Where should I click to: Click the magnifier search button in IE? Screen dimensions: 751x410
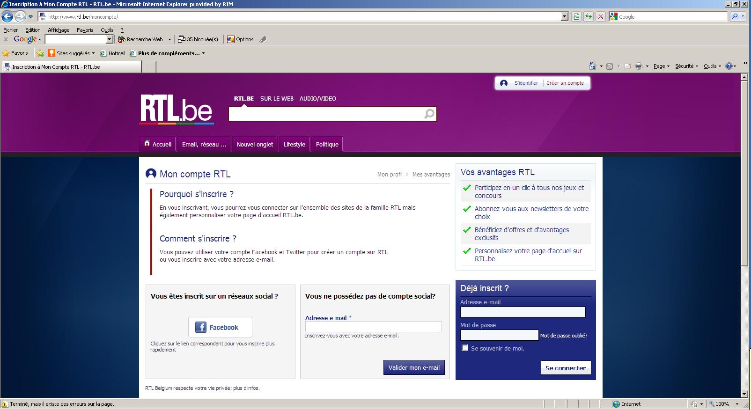point(735,16)
